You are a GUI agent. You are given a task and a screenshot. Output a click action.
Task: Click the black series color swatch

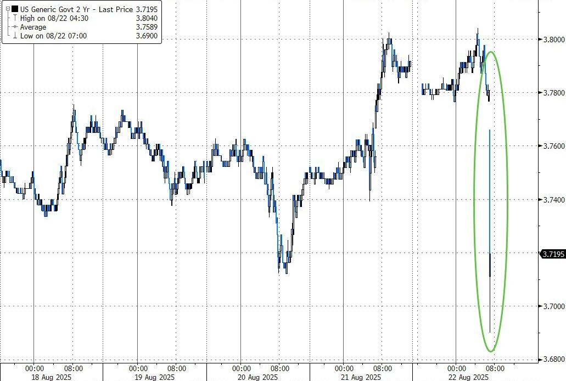tap(15, 9)
